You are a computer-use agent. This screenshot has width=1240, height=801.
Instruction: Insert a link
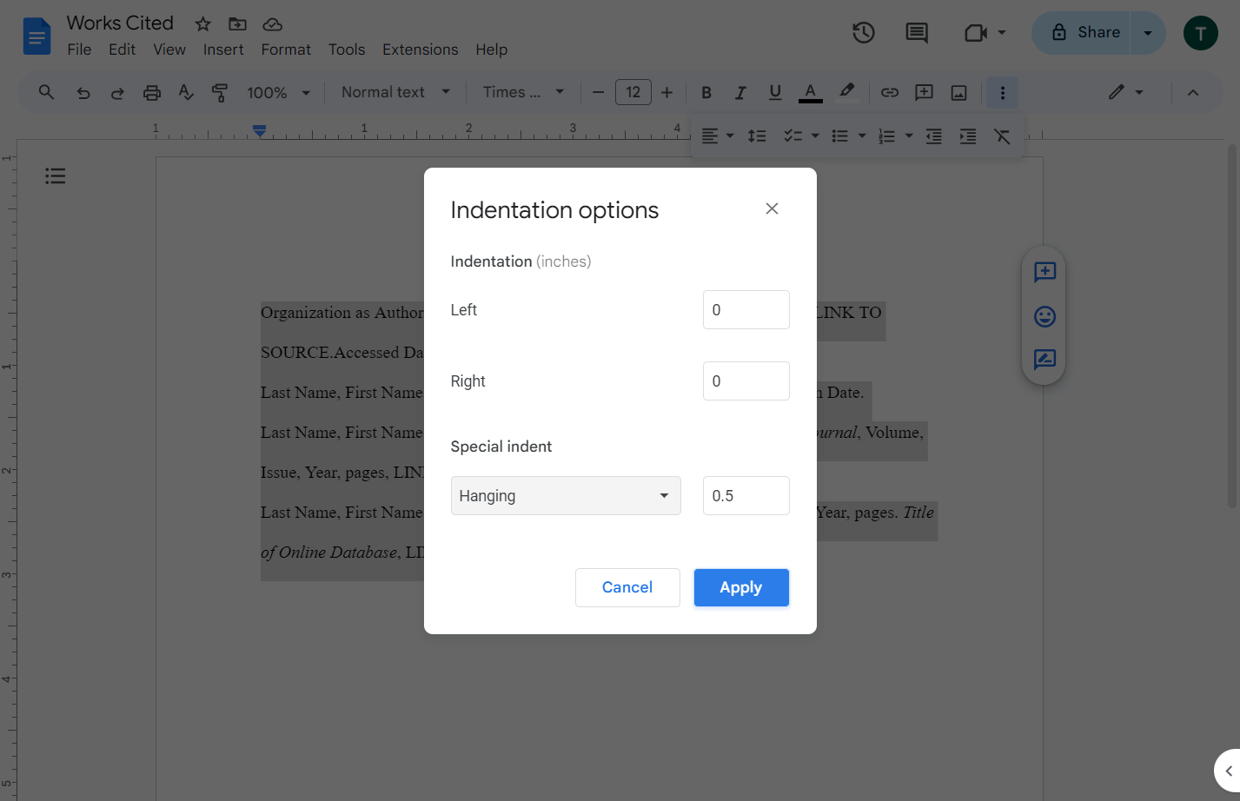click(890, 92)
